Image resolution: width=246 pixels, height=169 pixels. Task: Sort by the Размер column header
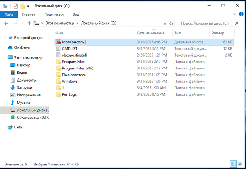click(218, 33)
